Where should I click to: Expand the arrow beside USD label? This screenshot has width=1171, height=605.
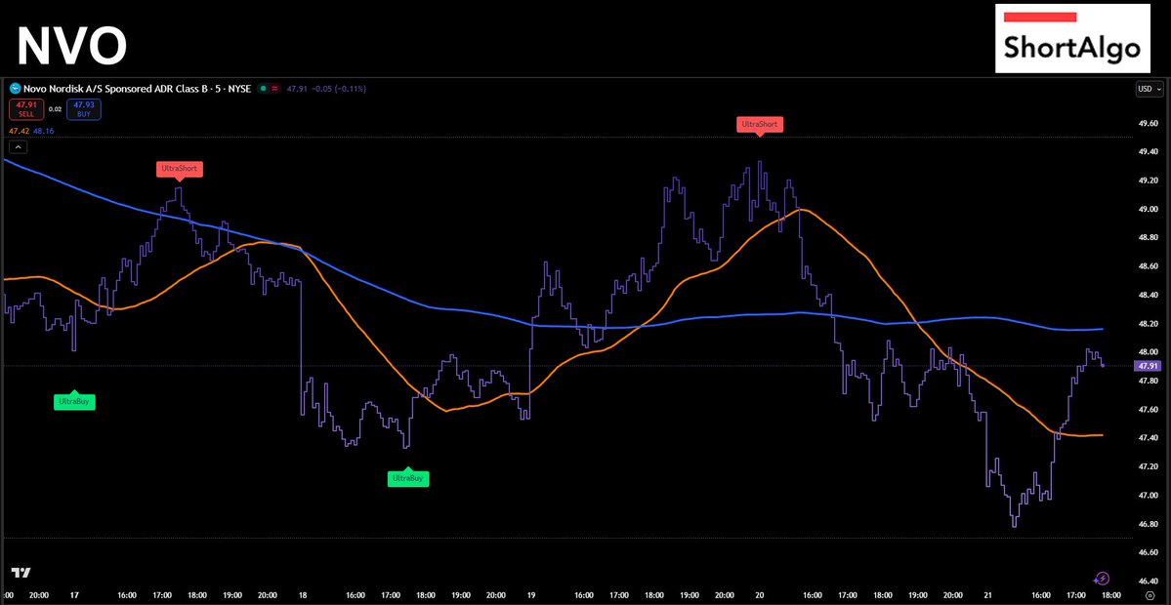coord(1159,89)
